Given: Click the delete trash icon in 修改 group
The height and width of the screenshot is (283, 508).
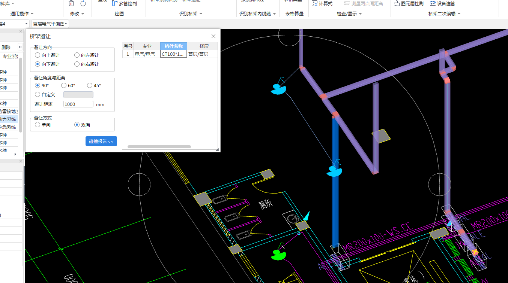Looking at the screenshot, I should point(71,3).
